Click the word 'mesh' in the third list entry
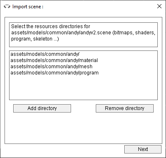The image size is (166, 158). (86, 67)
